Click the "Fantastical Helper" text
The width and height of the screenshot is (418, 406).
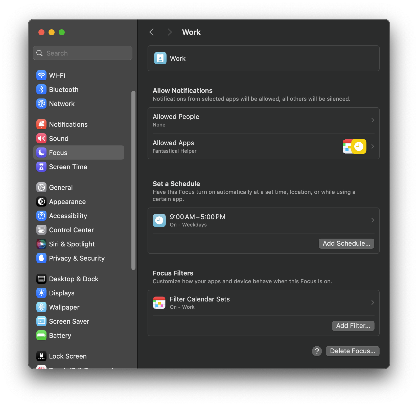[x=174, y=151]
